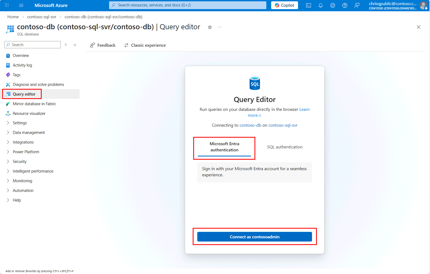Click the Overview SQL icon
This screenshot has height=274, width=430.
pyautogui.click(x=8, y=56)
